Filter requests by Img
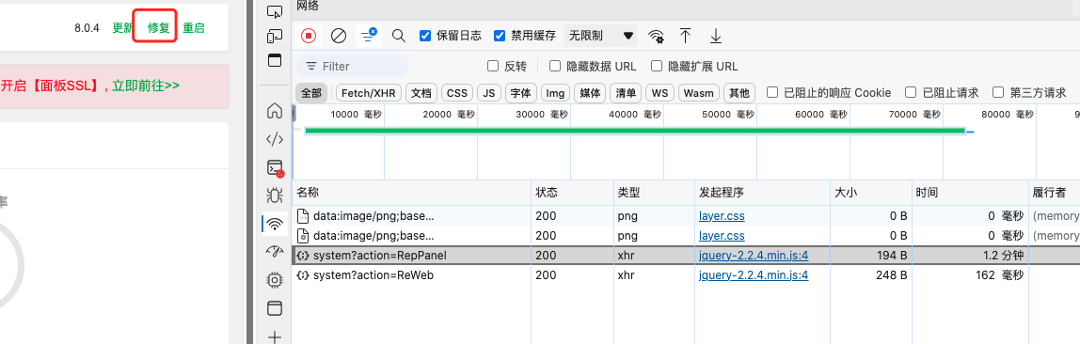The width and height of the screenshot is (1080, 344). click(555, 93)
